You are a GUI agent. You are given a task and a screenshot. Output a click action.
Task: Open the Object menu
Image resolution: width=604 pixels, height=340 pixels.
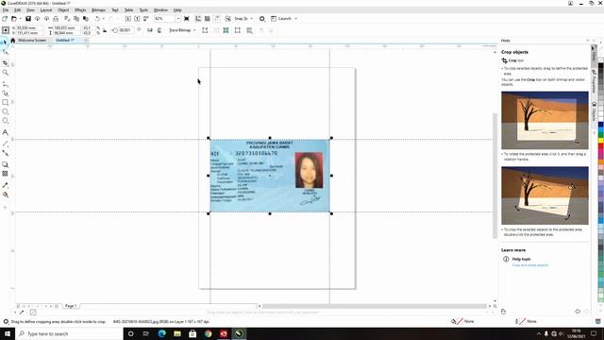tap(63, 10)
